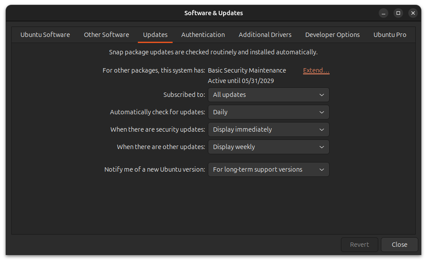Click the Revert button

(x=359, y=245)
